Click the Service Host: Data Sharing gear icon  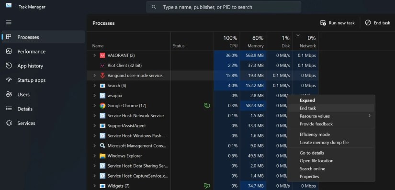pyautogui.click(x=102, y=166)
